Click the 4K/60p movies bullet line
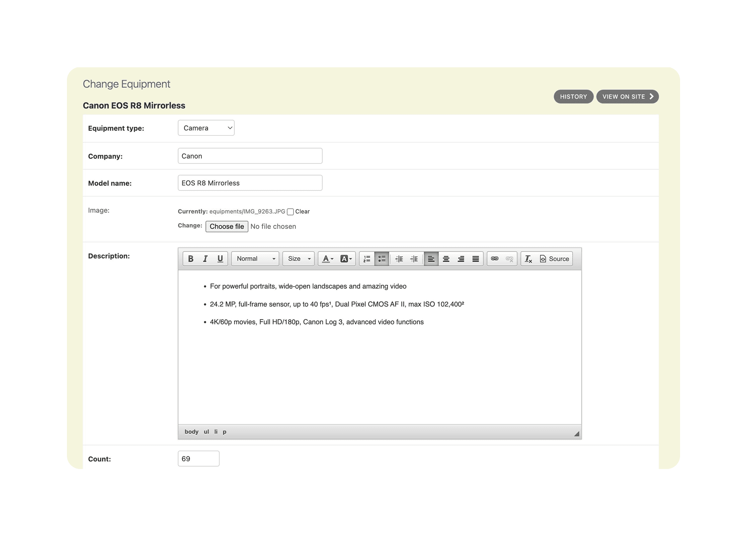747x536 pixels. coord(317,322)
